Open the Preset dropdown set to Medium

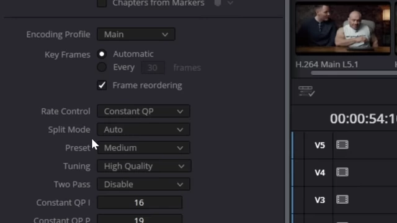point(143,147)
